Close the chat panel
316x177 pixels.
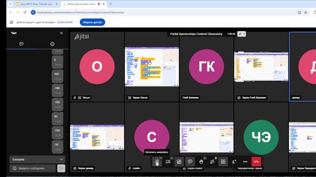coord(61,33)
